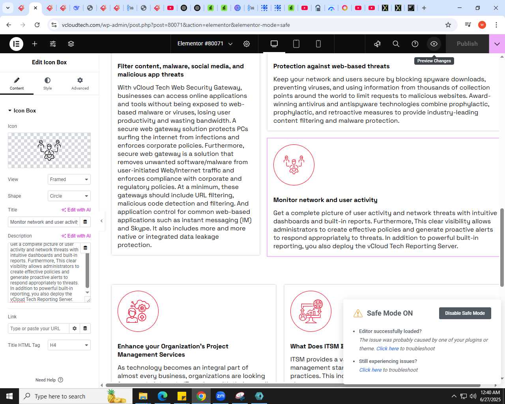Open page settings gear in top bar
Image resolution: width=505 pixels, height=404 pixels.
[x=247, y=44]
